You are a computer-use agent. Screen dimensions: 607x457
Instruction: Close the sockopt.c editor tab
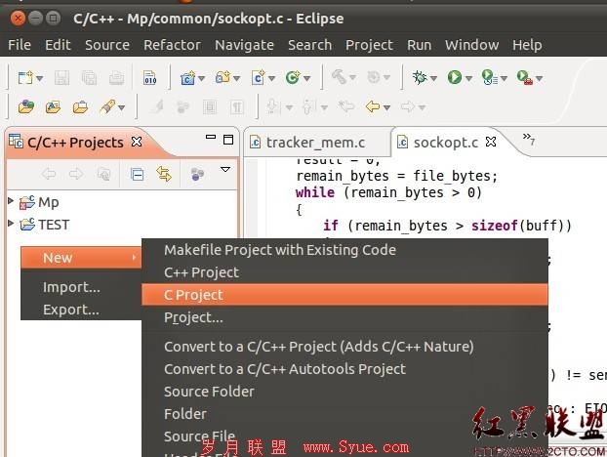tap(491, 142)
